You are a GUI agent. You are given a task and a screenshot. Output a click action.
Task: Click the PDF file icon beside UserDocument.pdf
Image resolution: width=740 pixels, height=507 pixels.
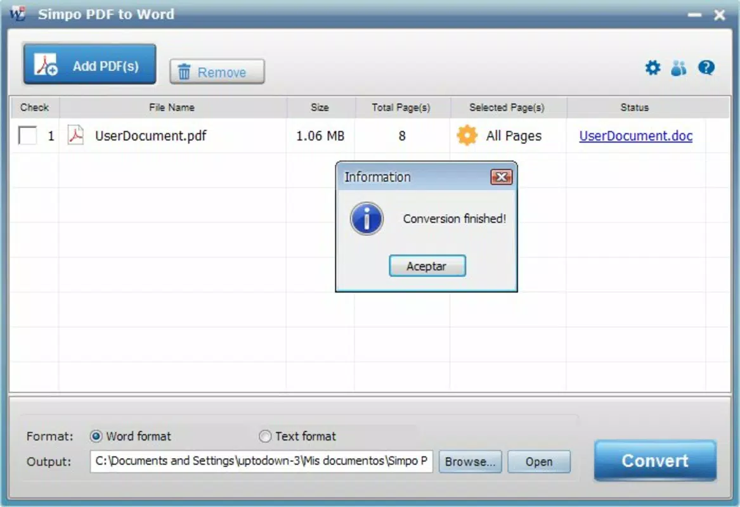click(75, 136)
